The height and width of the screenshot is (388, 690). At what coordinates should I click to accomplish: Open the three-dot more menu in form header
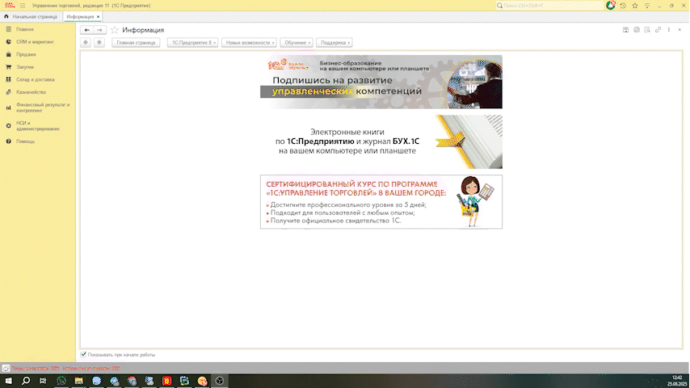point(669,30)
